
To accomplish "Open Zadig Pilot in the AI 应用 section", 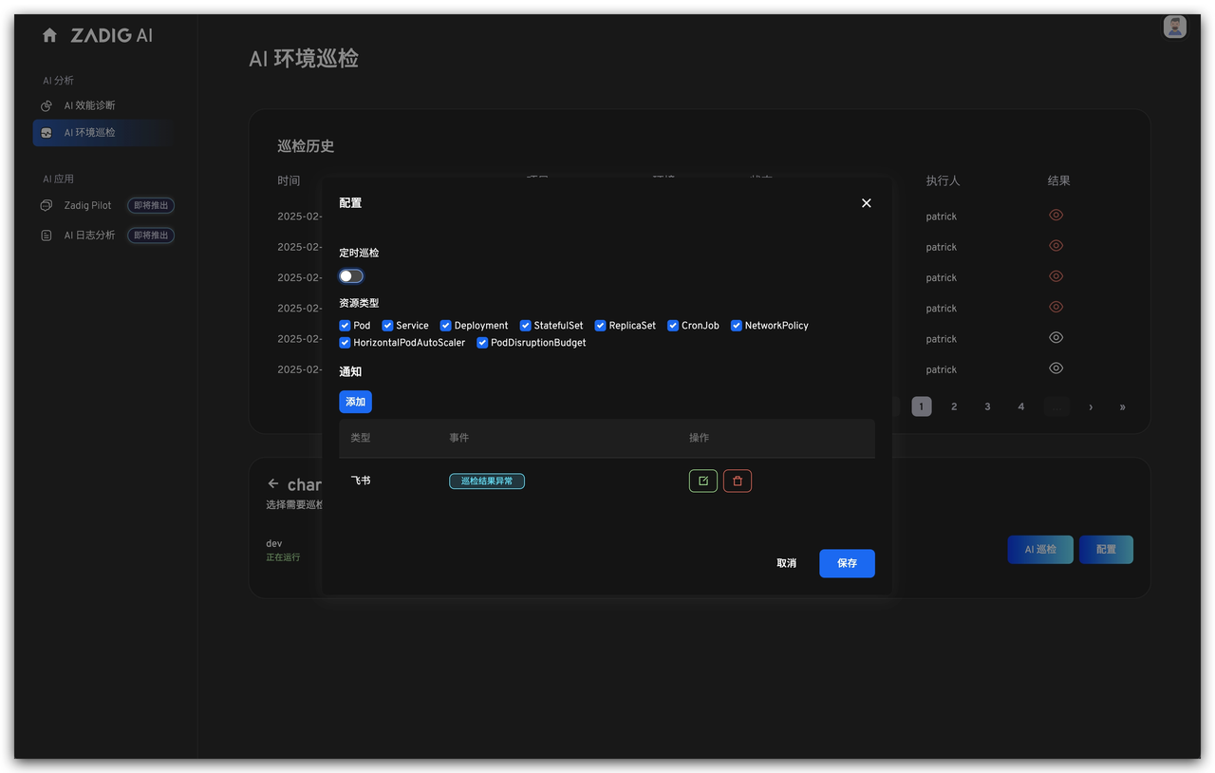I will click(x=85, y=205).
